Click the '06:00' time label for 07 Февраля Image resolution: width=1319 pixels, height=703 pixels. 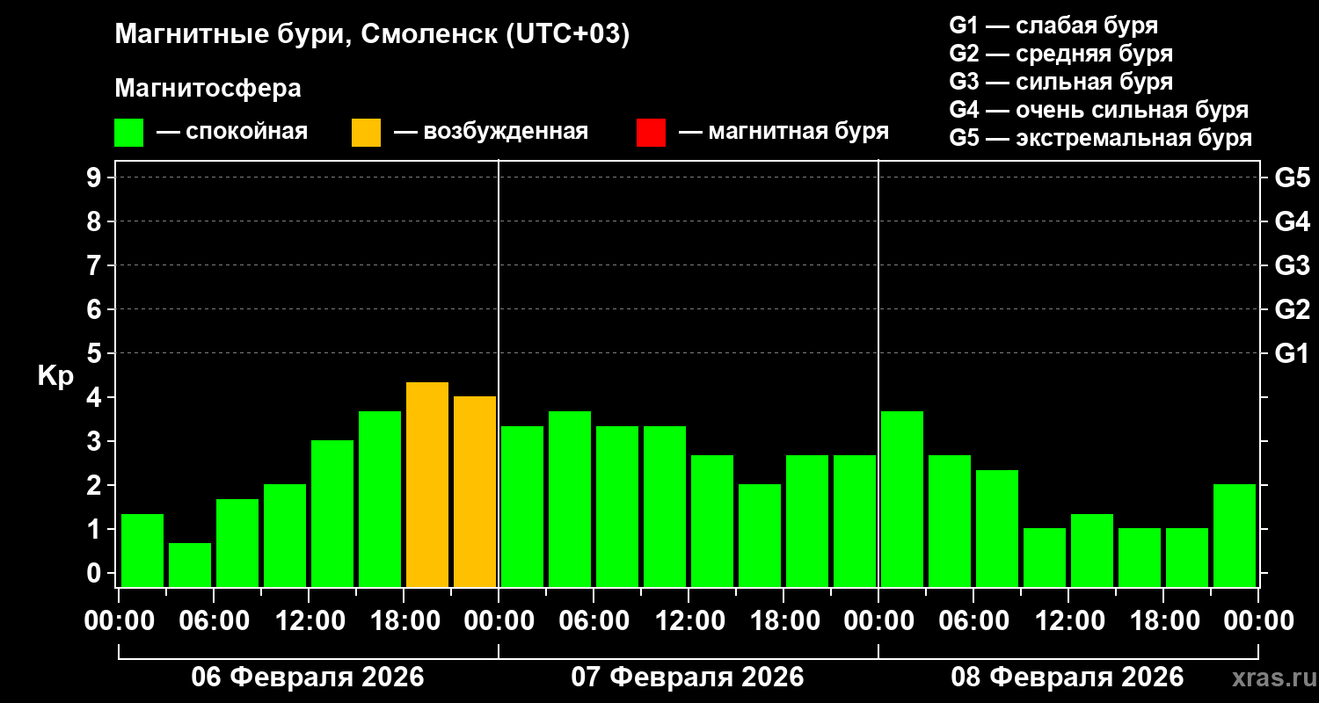593,621
